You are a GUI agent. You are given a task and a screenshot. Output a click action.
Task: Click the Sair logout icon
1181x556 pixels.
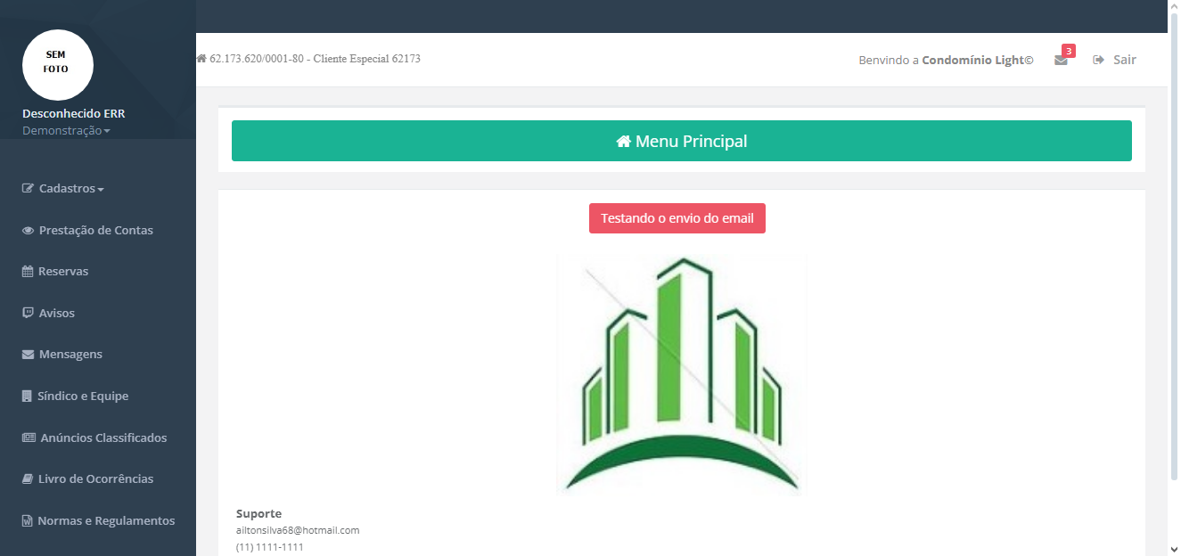tap(1099, 60)
